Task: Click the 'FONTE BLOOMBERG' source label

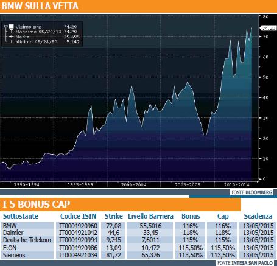Action: click(252, 192)
